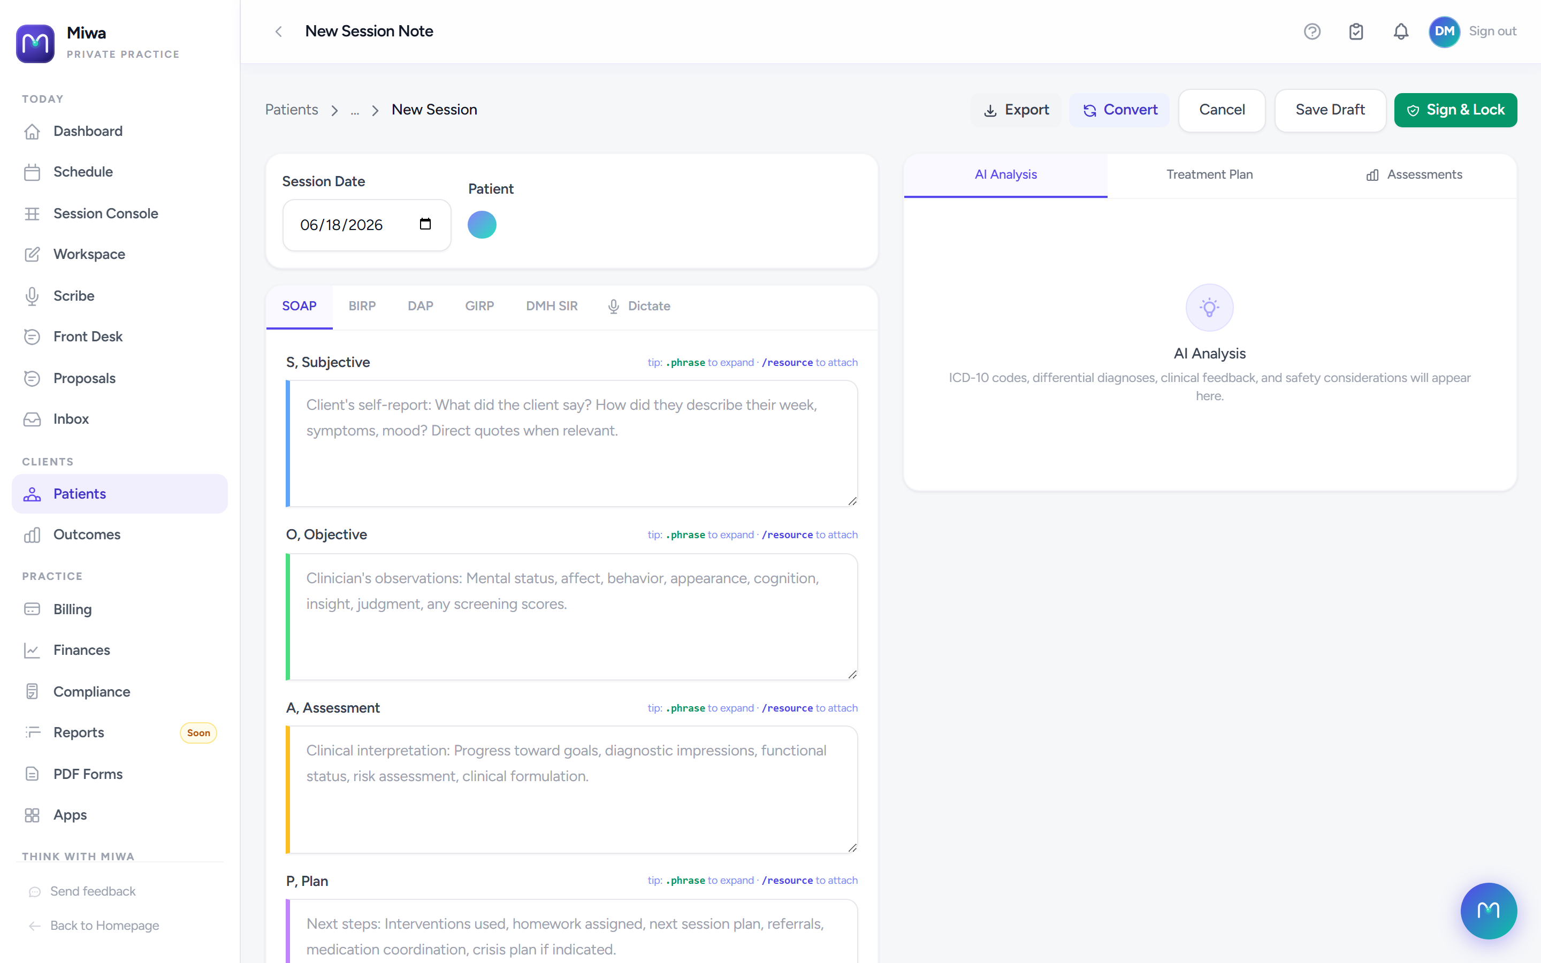This screenshot has width=1541, height=963.
Task: Click into the Subjective text area
Action: (571, 444)
